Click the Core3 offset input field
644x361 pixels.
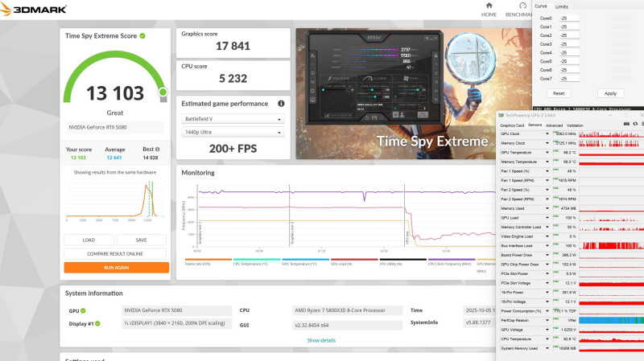(569, 44)
